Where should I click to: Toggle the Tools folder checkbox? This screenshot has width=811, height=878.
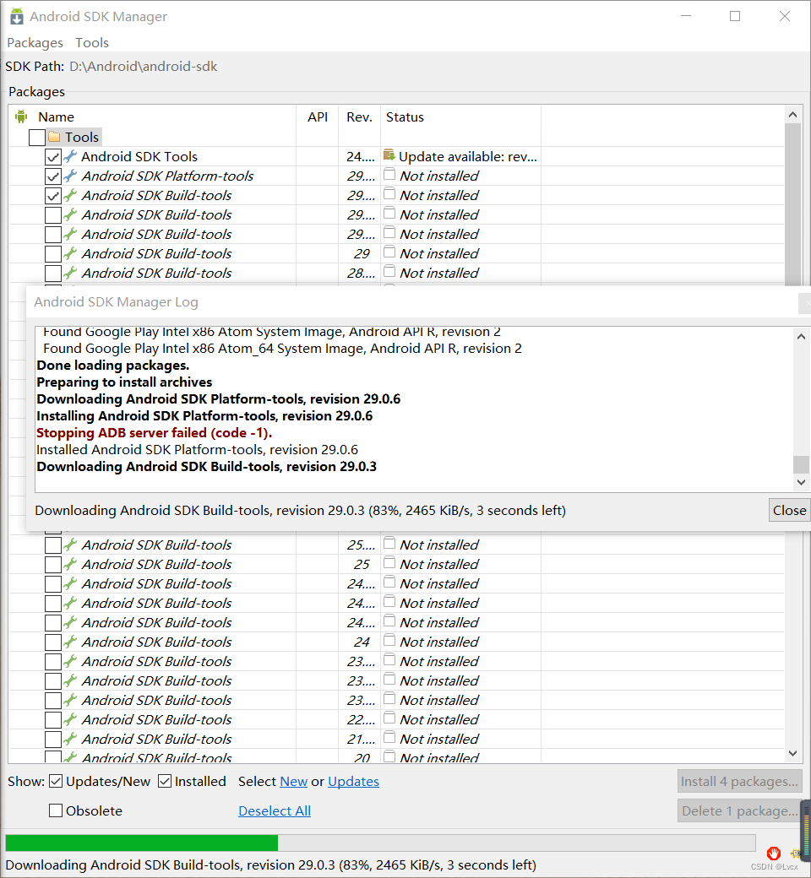click(37, 137)
